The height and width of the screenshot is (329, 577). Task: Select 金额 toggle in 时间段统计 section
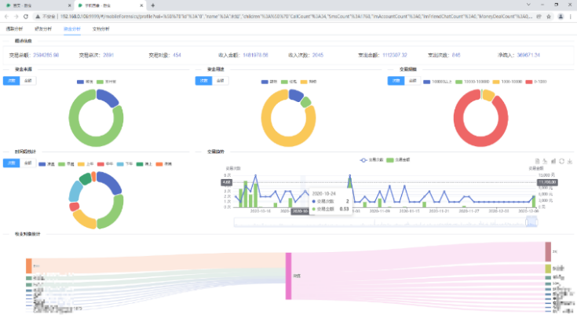(28, 163)
